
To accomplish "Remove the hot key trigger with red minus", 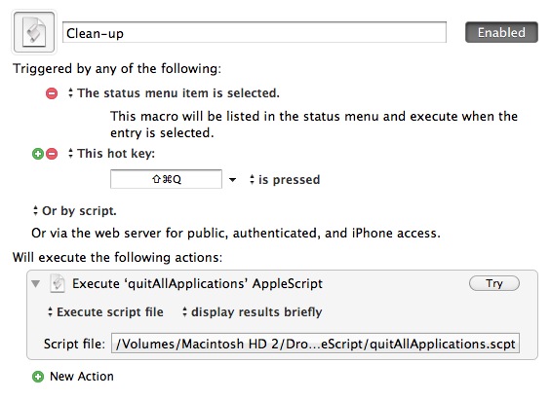I will click(52, 154).
